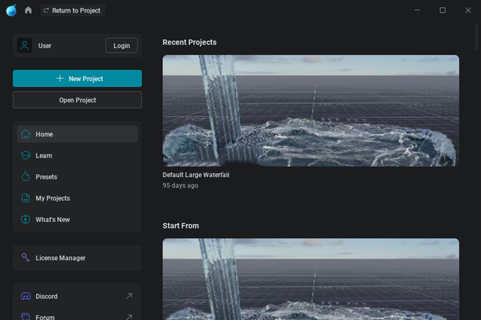Start a New Project

(x=78, y=79)
